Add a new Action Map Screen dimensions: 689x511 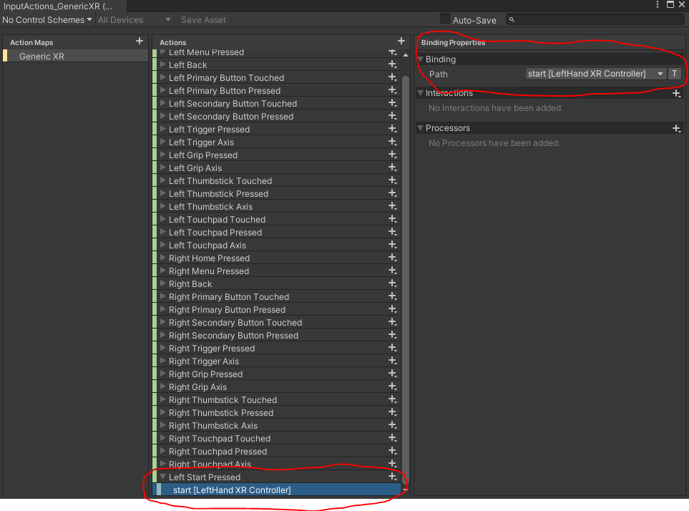(x=138, y=42)
